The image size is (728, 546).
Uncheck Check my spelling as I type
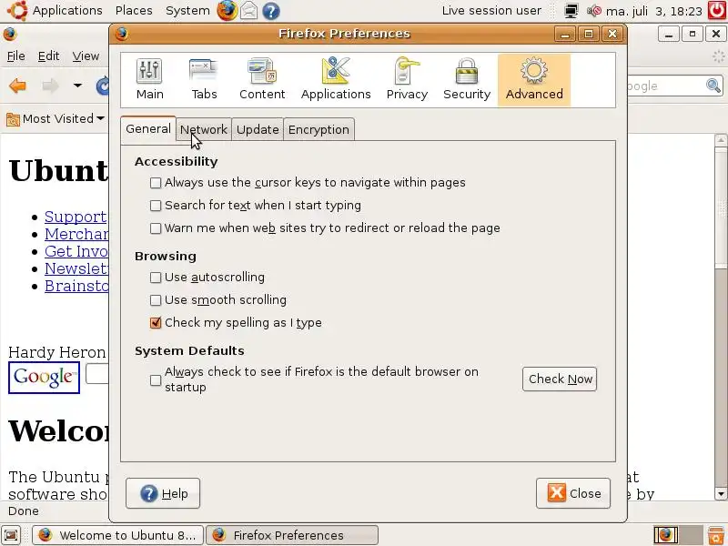click(156, 323)
